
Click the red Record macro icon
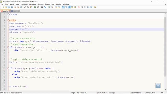(x=79, y=7)
